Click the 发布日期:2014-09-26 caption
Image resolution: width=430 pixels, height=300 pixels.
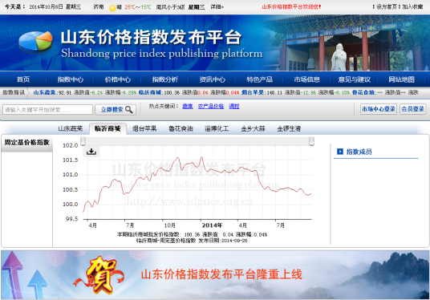(223, 241)
